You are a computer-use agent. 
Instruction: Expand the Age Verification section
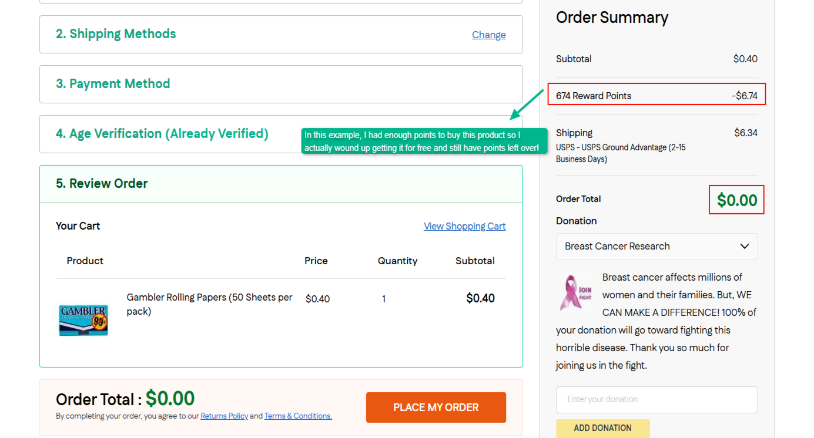point(281,134)
